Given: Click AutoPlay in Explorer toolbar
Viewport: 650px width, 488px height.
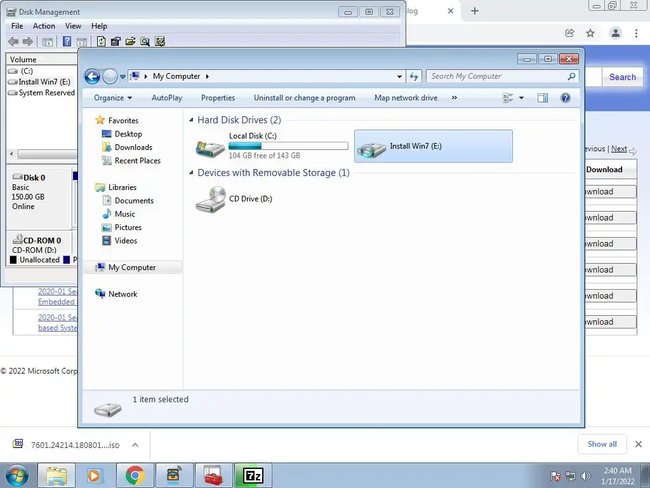Looking at the screenshot, I should click(167, 98).
